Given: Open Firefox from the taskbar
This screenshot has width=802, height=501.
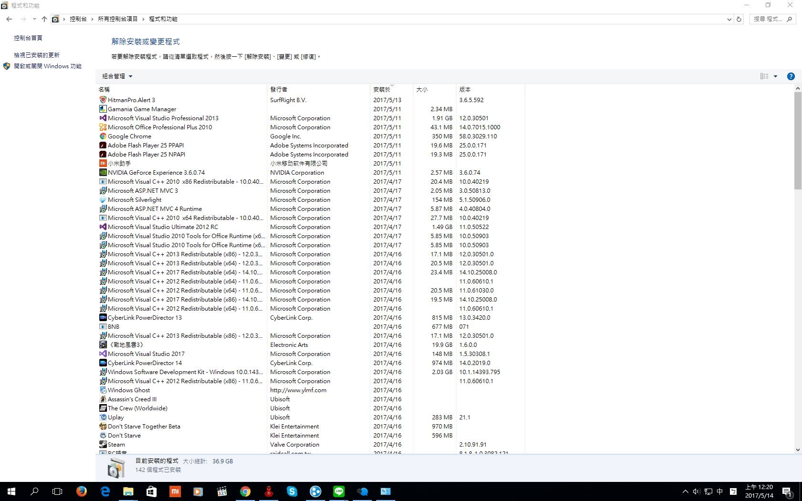Looking at the screenshot, I should click(82, 491).
